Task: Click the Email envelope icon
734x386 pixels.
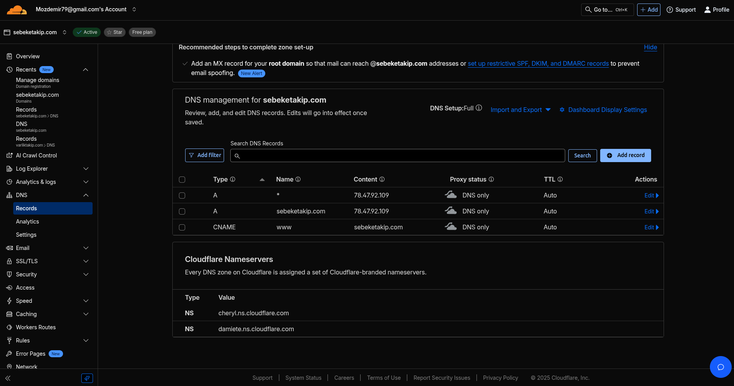Action: pyautogui.click(x=9, y=248)
